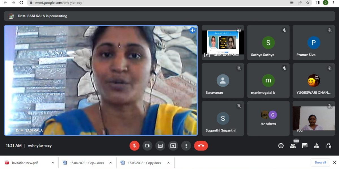Open the meeting details info icon
339x169 pixels.
281,146
